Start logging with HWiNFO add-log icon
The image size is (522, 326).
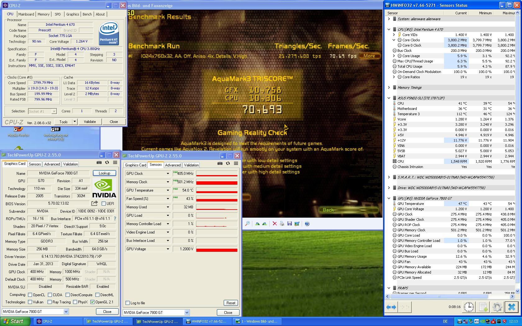pos(483,307)
